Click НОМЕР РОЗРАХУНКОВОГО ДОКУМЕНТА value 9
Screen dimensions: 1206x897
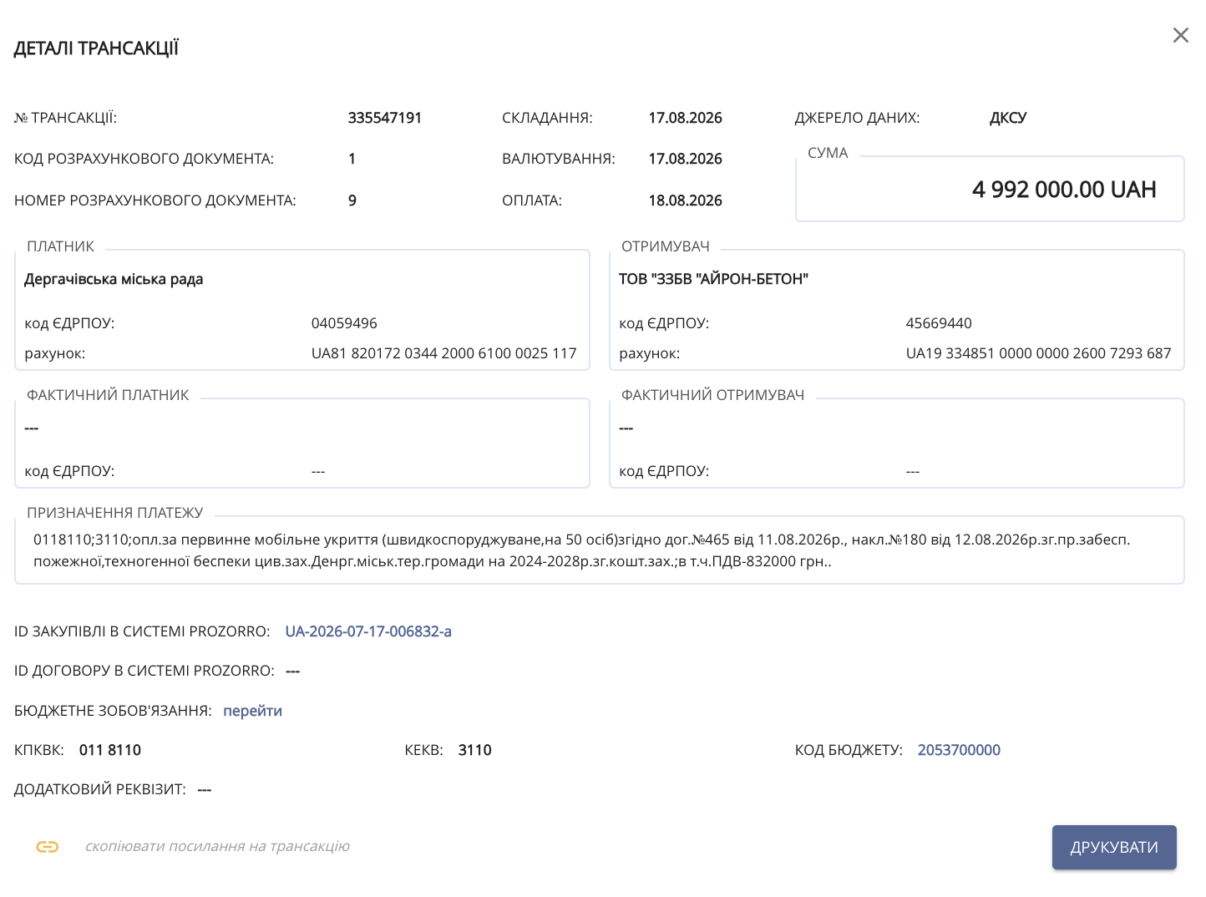pos(352,200)
